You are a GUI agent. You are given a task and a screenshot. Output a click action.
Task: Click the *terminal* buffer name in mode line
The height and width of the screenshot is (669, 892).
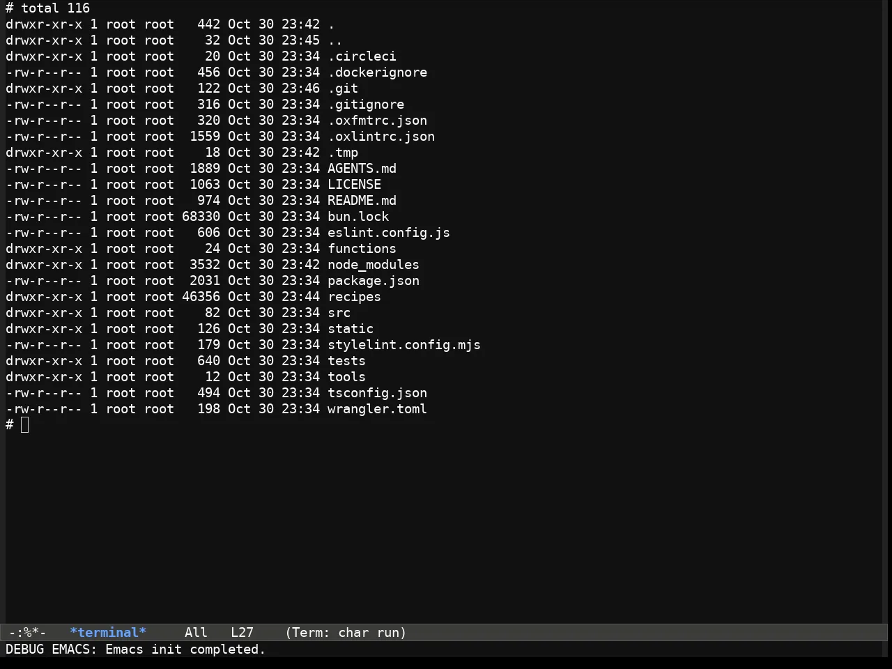pyautogui.click(x=108, y=633)
